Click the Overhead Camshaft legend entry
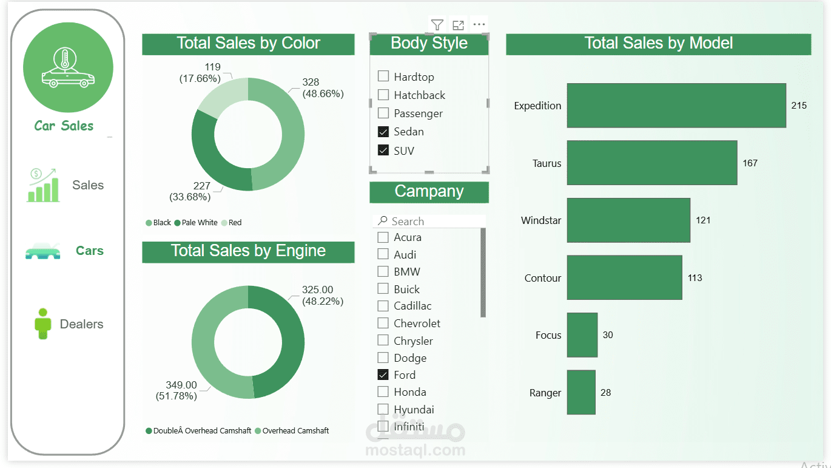The height and width of the screenshot is (468, 831). click(295, 431)
